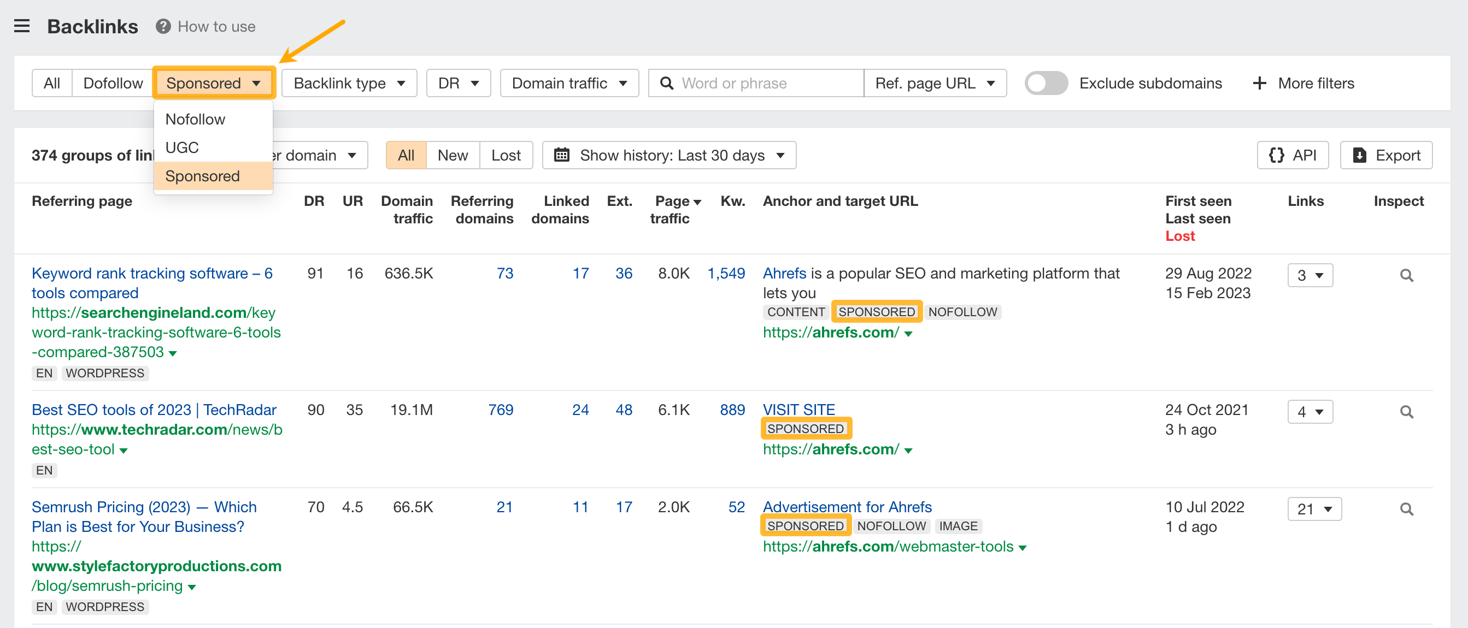Open the Domain traffic dropdown

[569, 83]
